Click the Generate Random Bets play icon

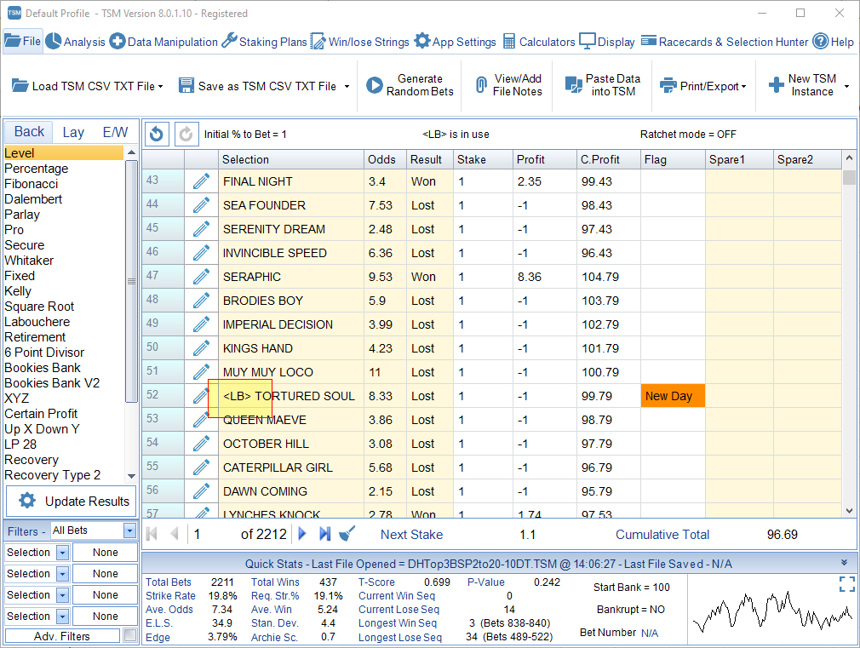[x=374, y=85]
